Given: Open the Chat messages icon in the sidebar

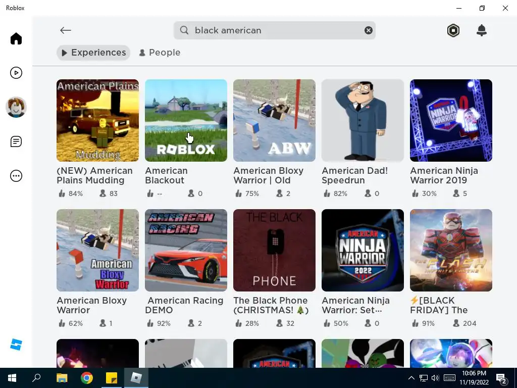Looking at the screenshot, I should (16, 141).
